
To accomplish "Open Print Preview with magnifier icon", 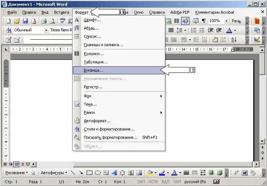I will [x=52, y=21].
